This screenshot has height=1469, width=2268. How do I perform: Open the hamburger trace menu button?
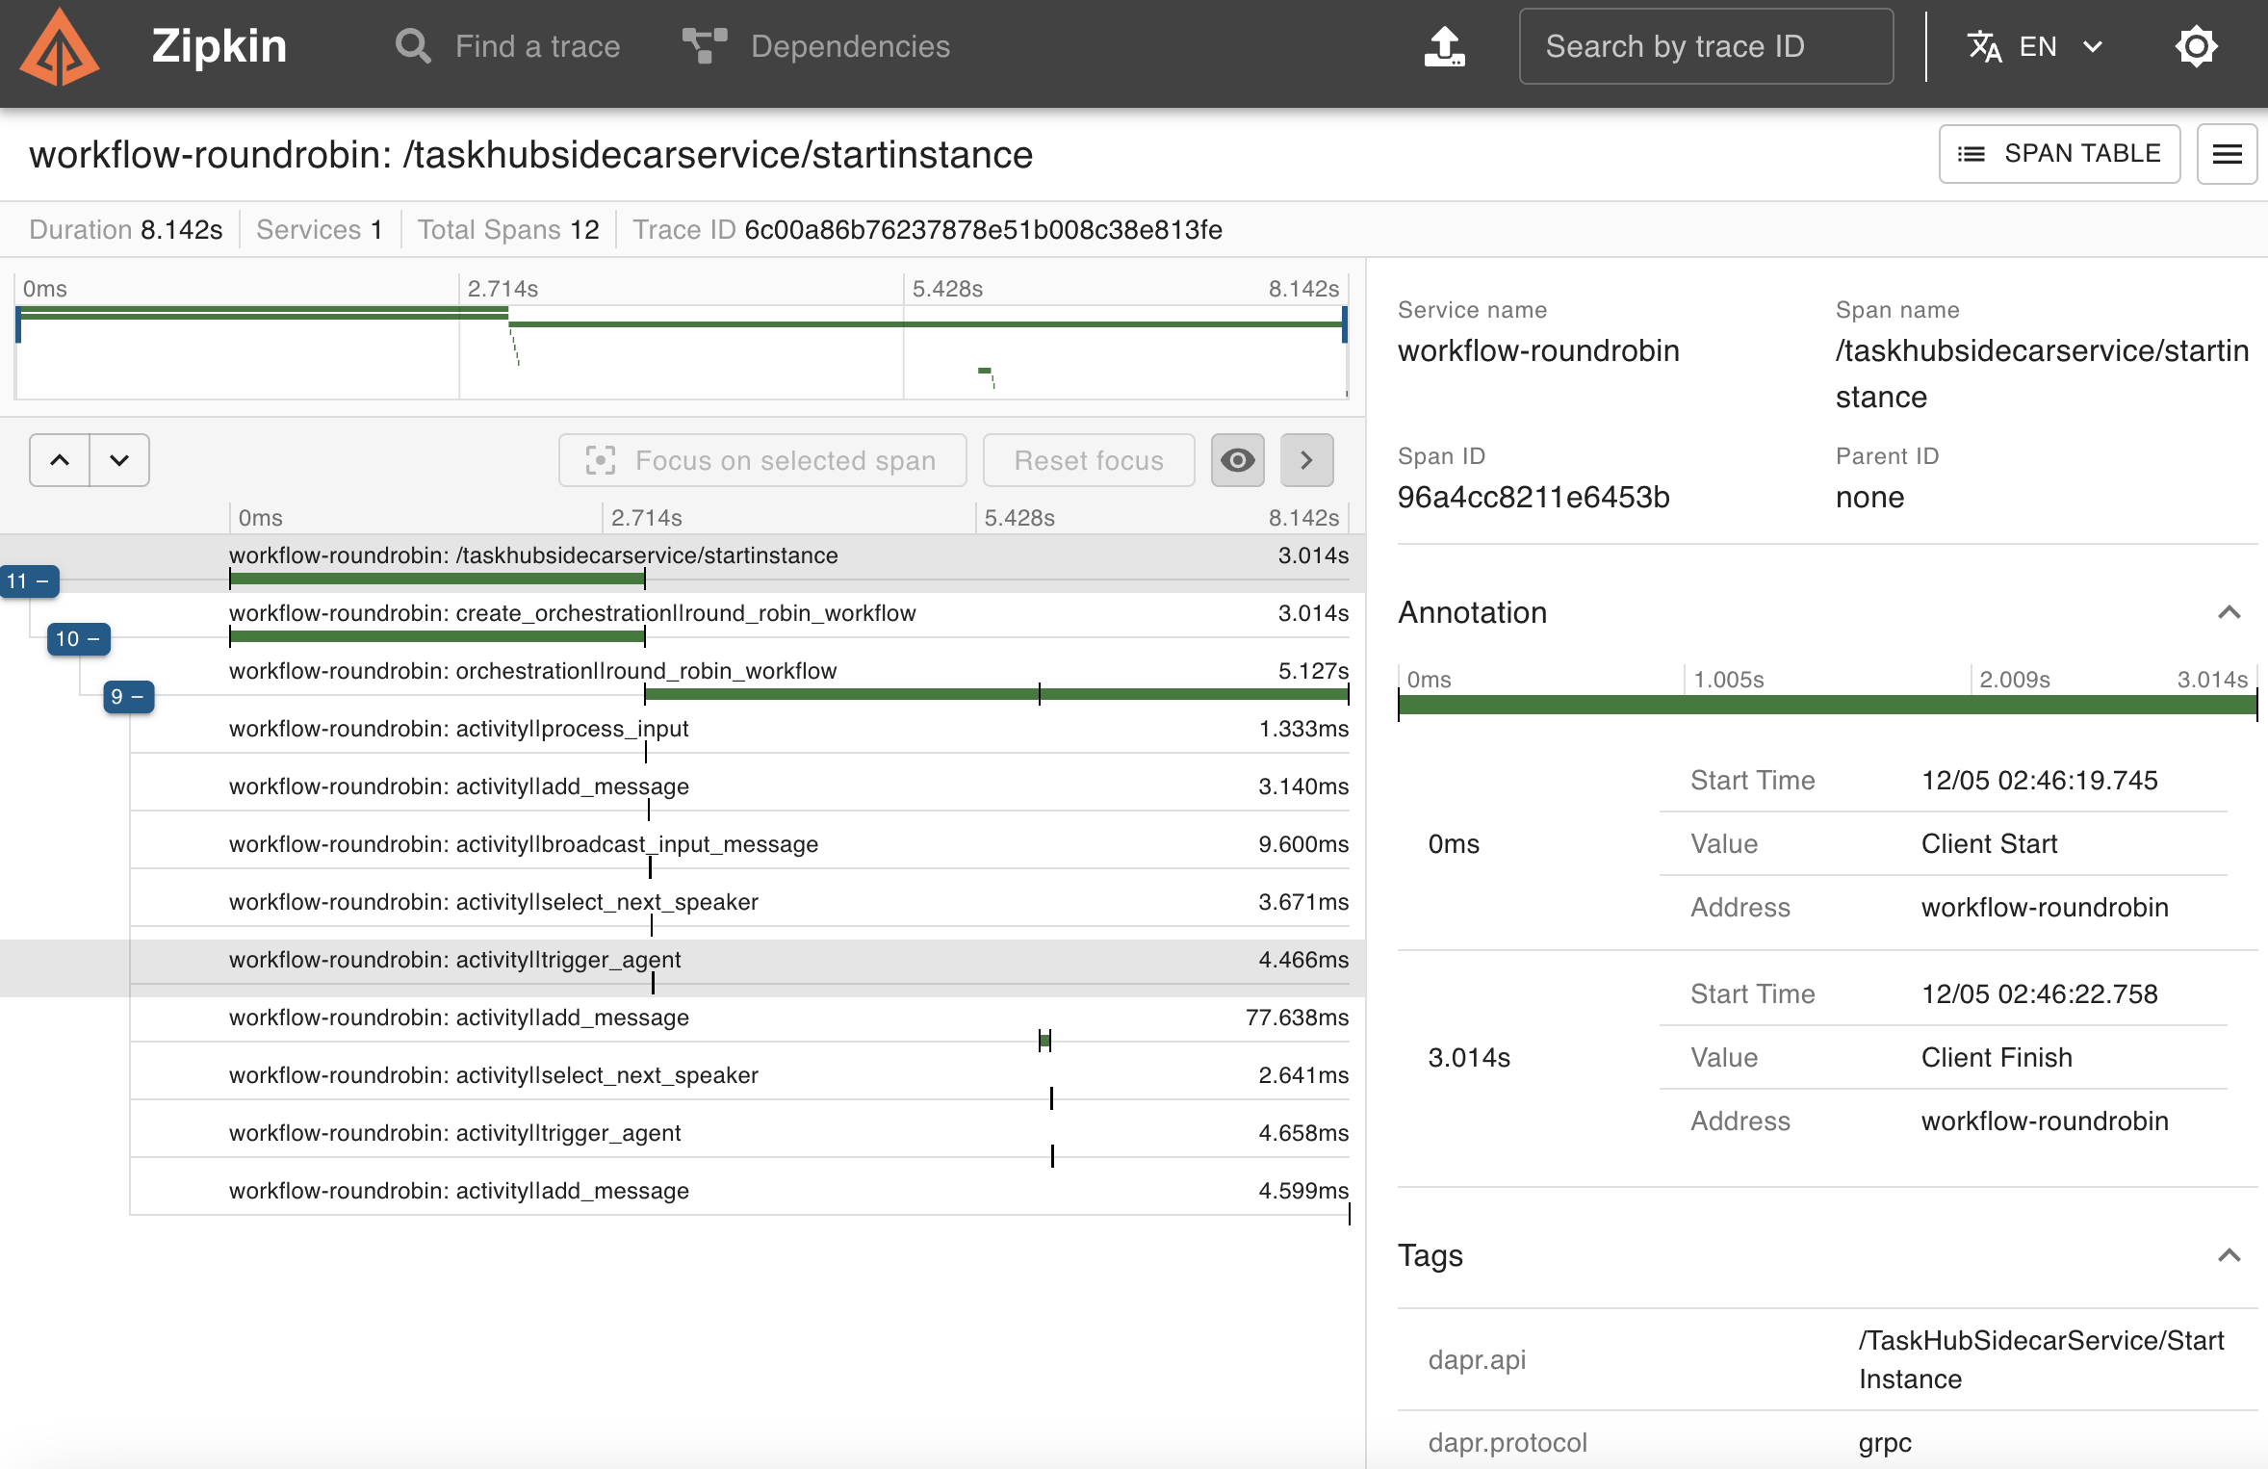(x=2227, y=154)
